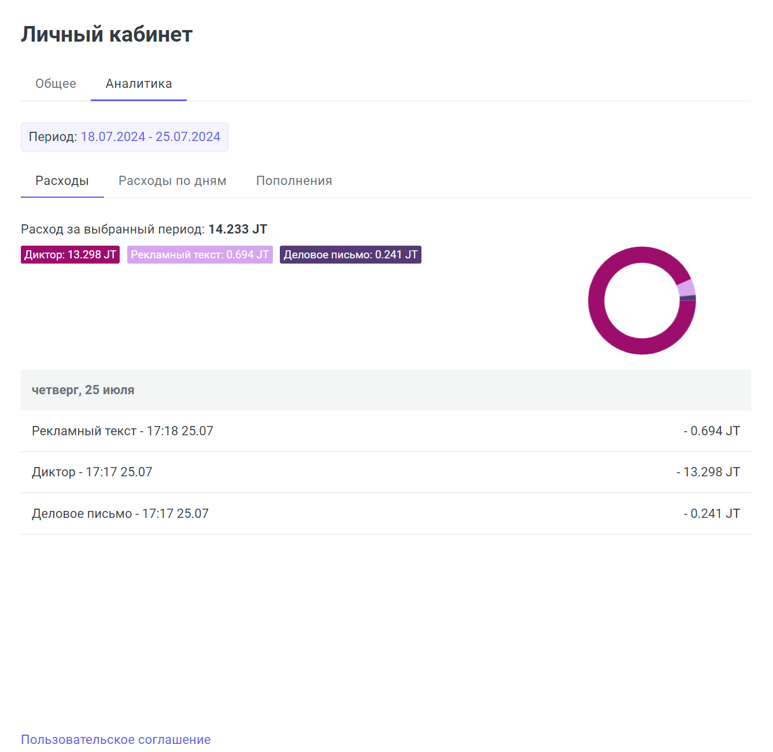Click the Деловое письмо 0.241 JT badge

click(350, 255)
